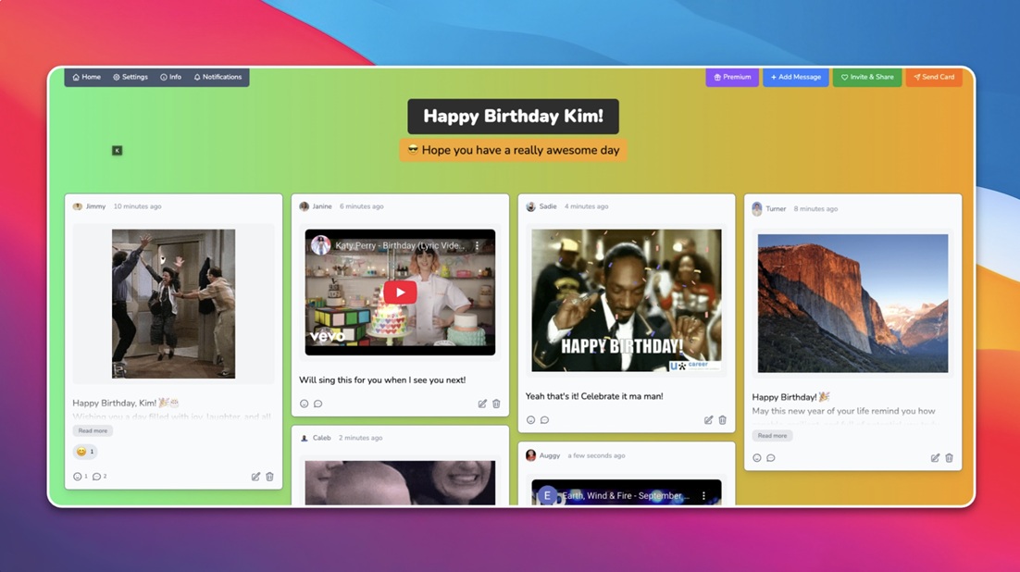The width and height of the screenshot is (1020, 572).
Task: Toggle the smiley reaction chip on Jimmy's post
Action: [84, 452]
